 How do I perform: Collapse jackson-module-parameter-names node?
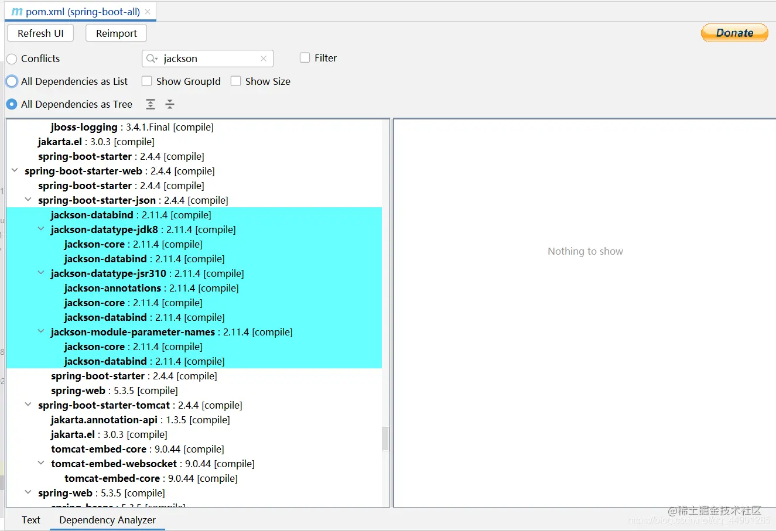coord(41,331)
